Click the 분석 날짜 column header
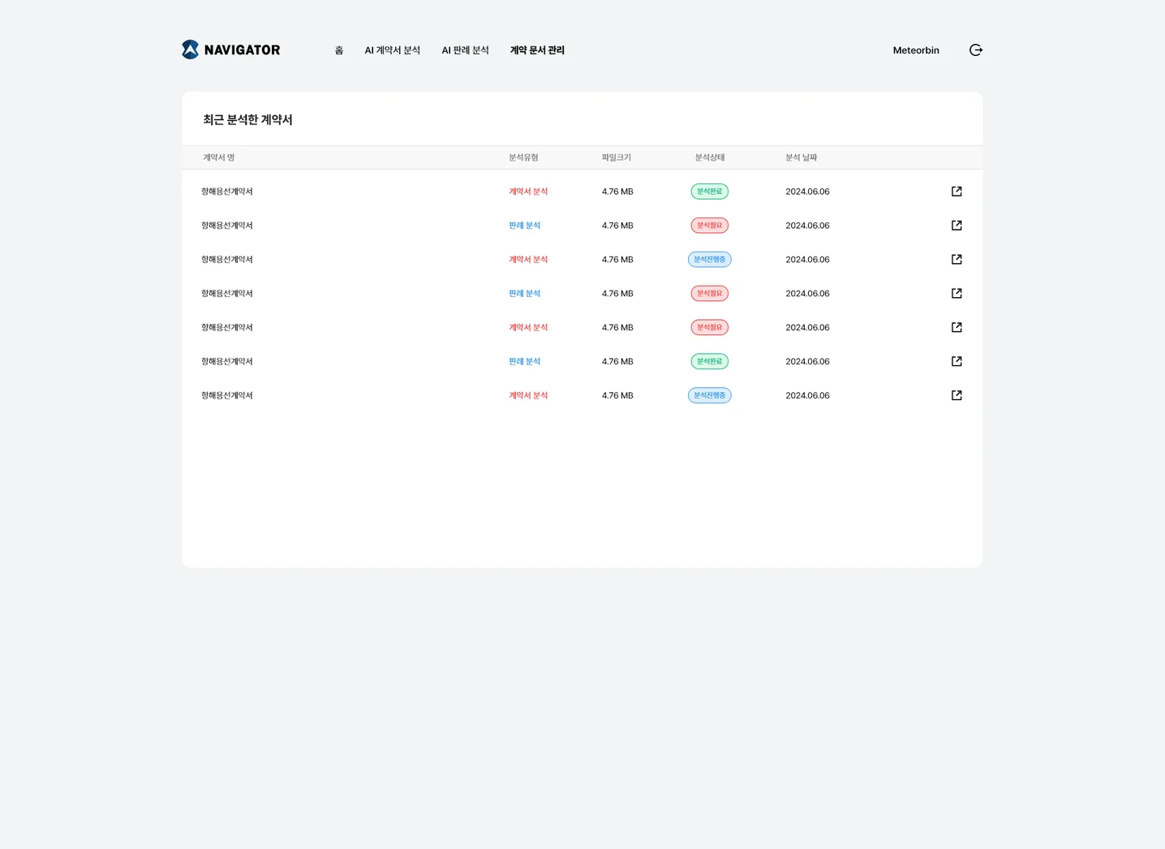 pos(802,157)
